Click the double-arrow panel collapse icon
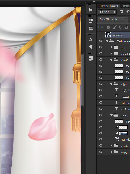Viewport: 130px width, 174px height. click(94, 2)
